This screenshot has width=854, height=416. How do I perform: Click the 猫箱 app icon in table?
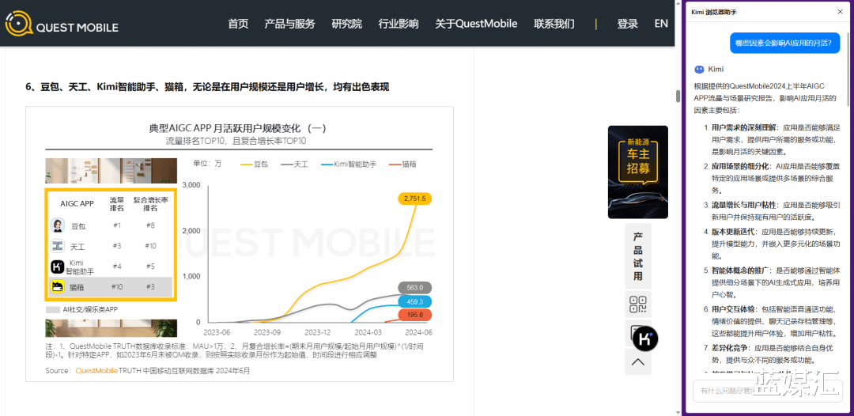click(x=59, y=287)
